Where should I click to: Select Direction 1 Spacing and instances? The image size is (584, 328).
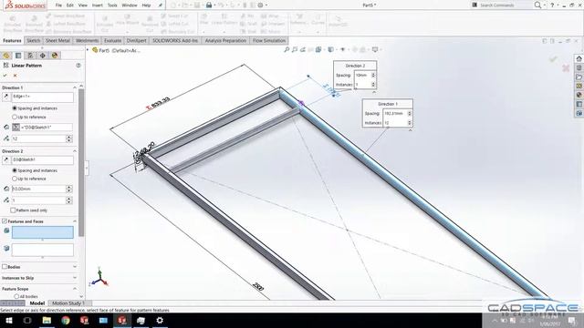(x=15, y=108)
